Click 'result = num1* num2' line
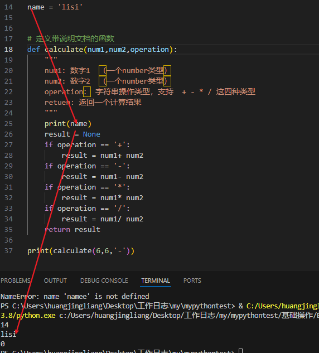This screenshot has height=353, width=319. [x=103, y=197]
